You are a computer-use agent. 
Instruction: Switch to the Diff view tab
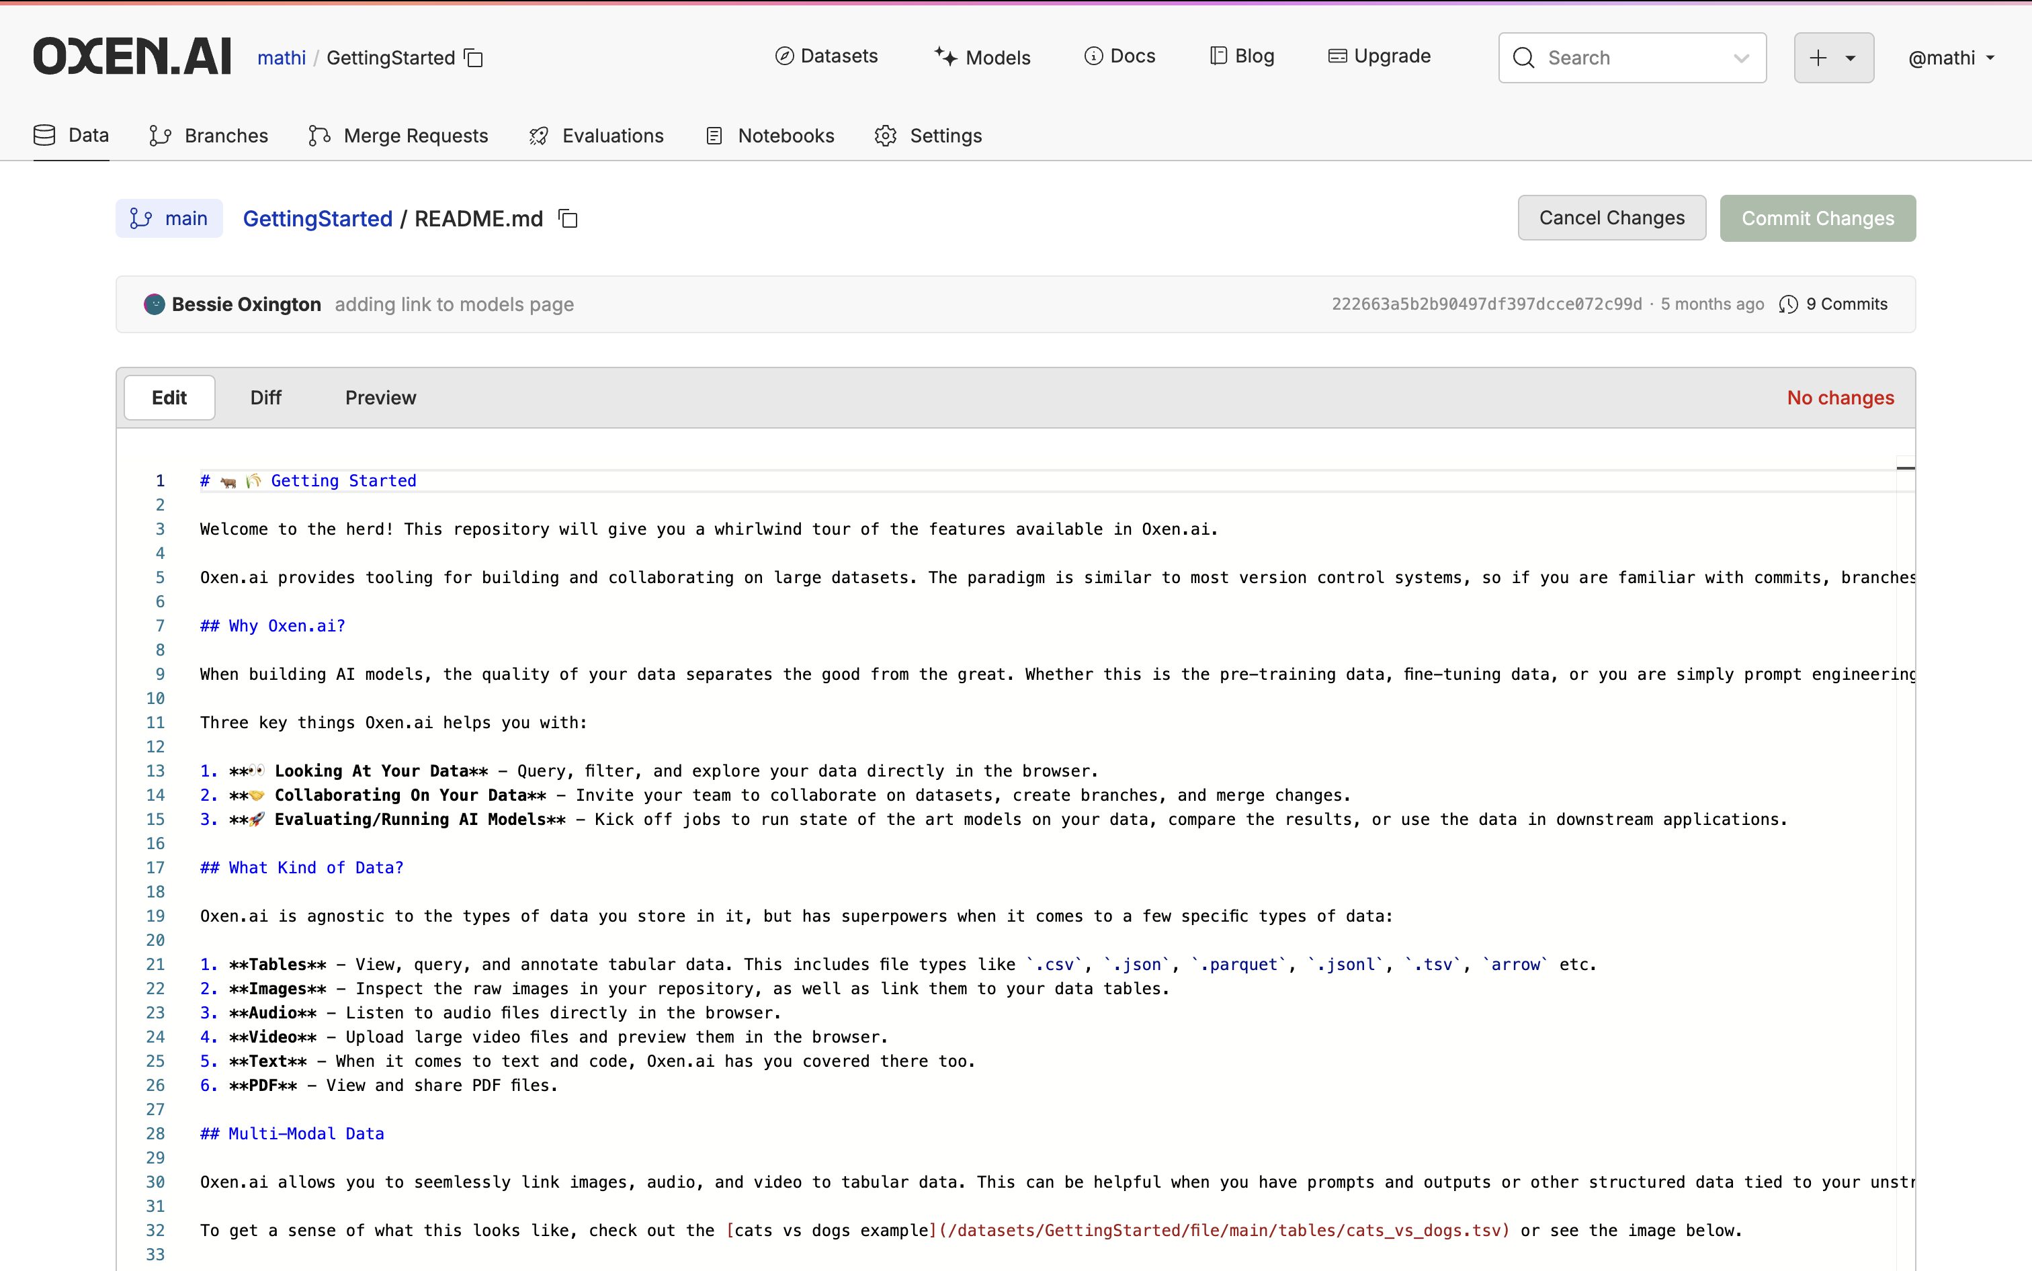coord(265,398)
